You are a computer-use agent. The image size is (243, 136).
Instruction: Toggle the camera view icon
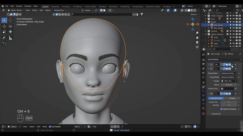click(197, 42)
